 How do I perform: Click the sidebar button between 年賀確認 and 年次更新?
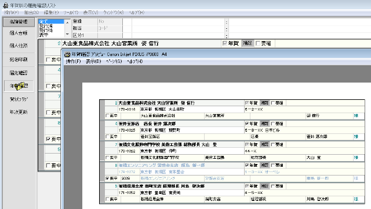19,99
